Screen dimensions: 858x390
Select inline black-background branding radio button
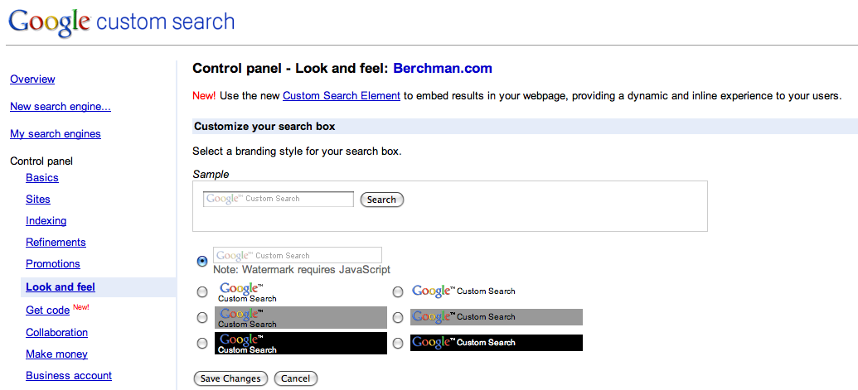tap(398, 343)
